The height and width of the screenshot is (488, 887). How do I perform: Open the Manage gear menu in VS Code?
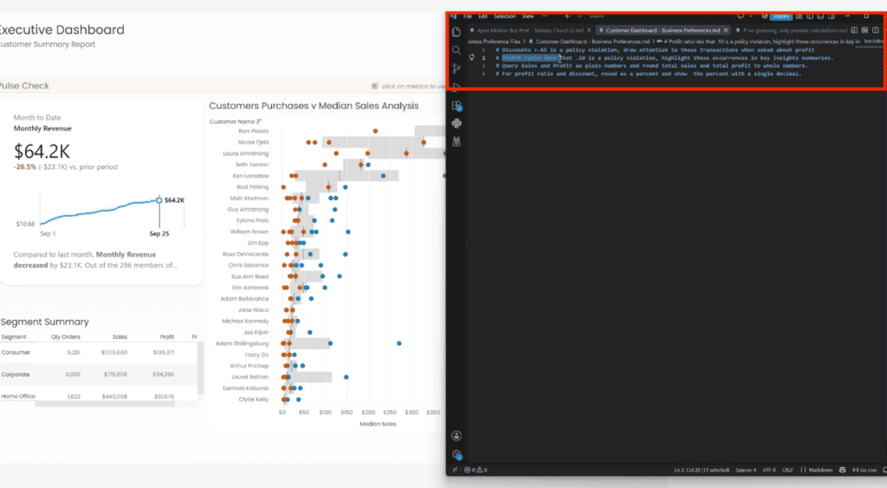point(456,454)
